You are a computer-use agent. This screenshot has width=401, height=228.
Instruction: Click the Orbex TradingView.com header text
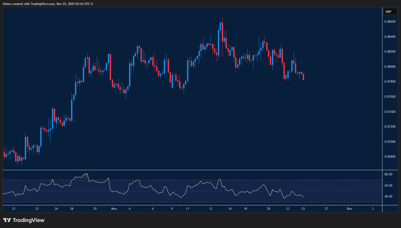(48, 4)
